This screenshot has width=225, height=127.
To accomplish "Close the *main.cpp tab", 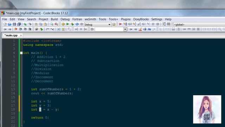I will point(21,35).
